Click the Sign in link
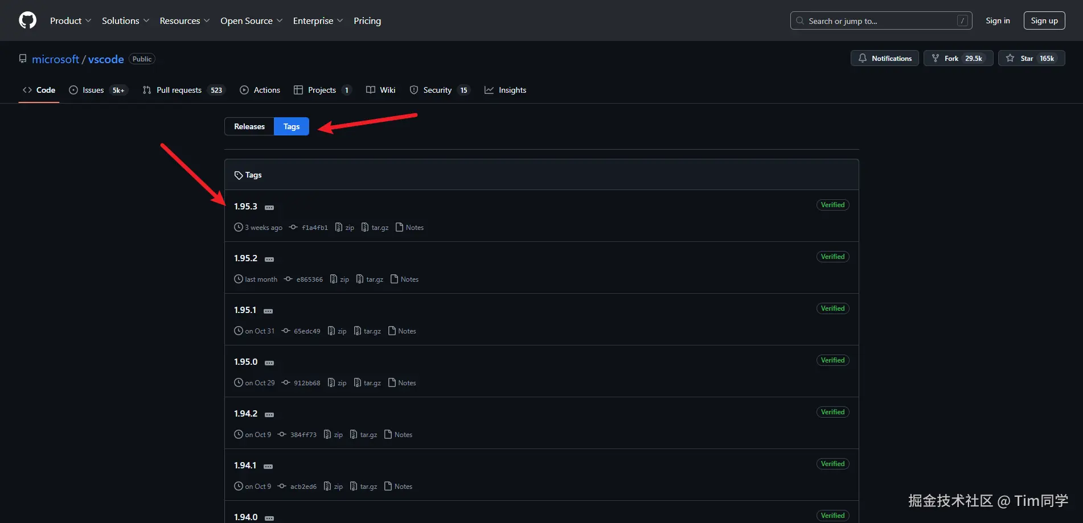Screen dimensions: 1083x523 click(998, 20)
